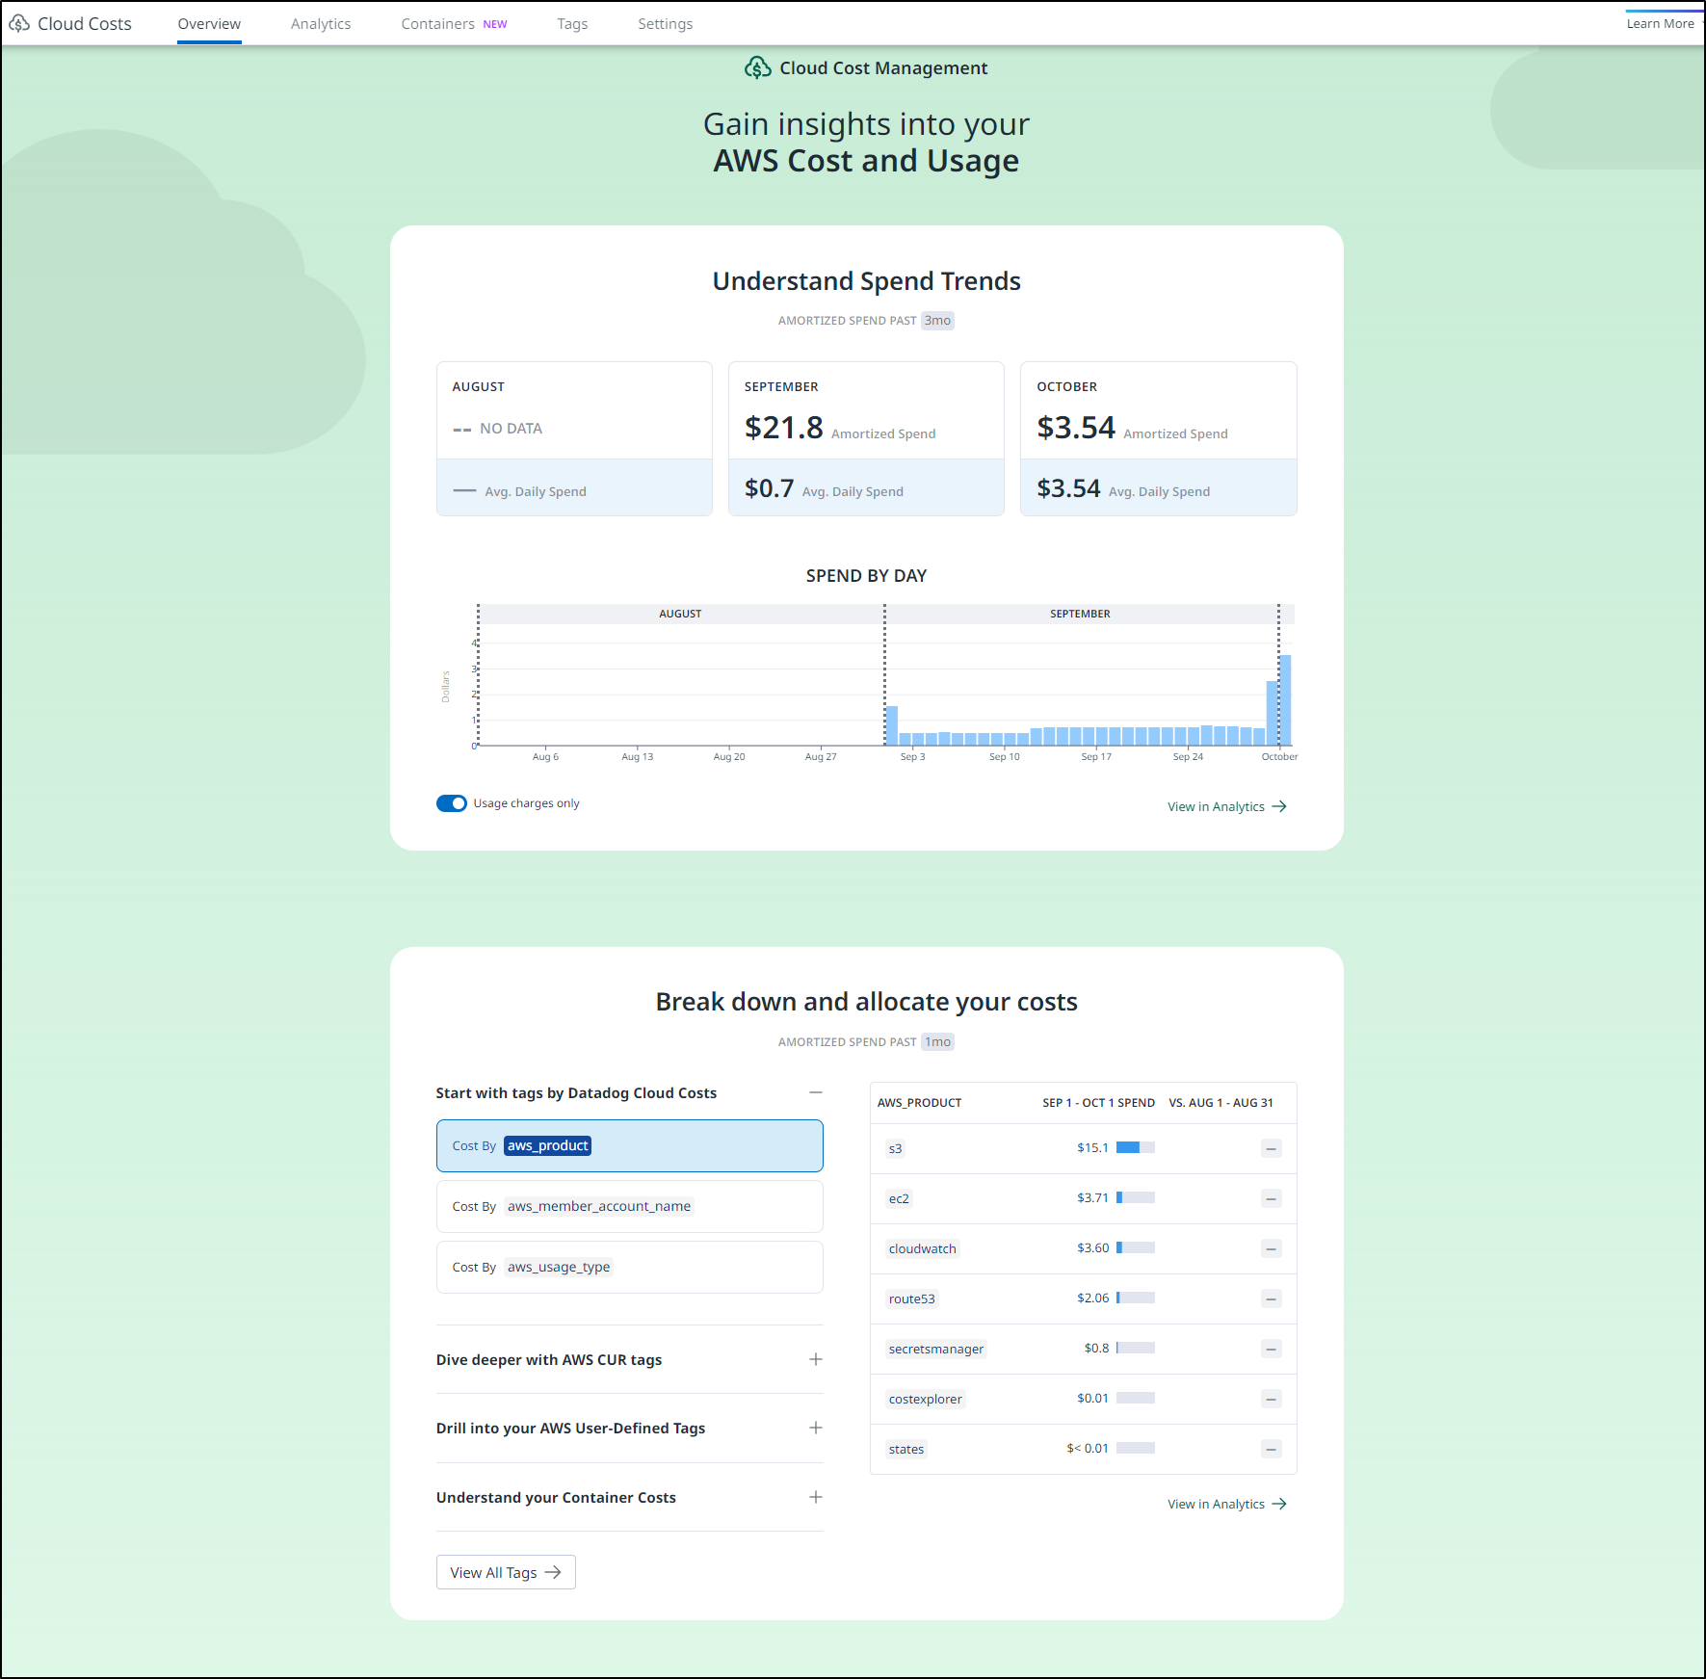Click the August no data card
Viewport: 1706px width, 1679px height.
575,439
